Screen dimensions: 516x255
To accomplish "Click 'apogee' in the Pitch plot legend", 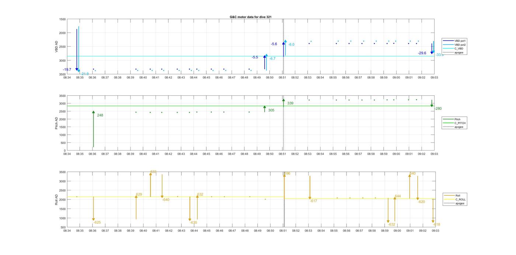I will coord(453,127).
